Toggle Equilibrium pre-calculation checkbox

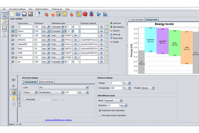pyautogui.click(x=100, y=110)
